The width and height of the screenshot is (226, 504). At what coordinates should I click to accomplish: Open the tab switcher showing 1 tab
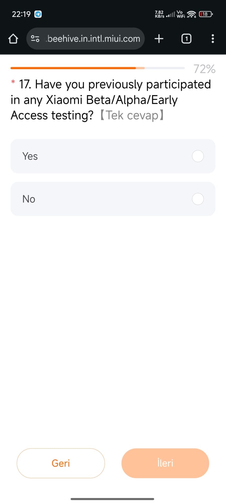click(186, 39)
